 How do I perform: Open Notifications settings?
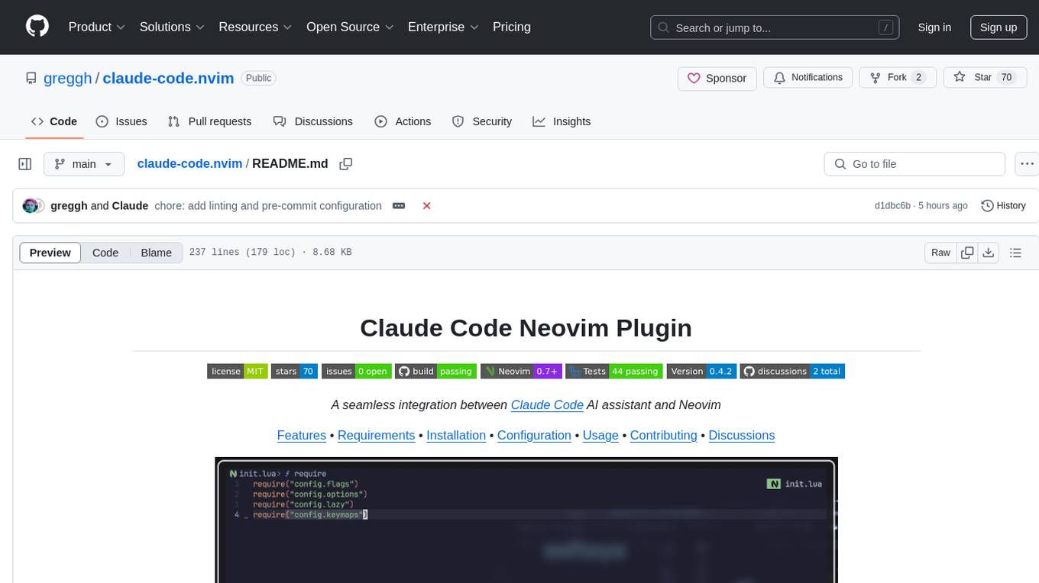(x=808, y=78)
